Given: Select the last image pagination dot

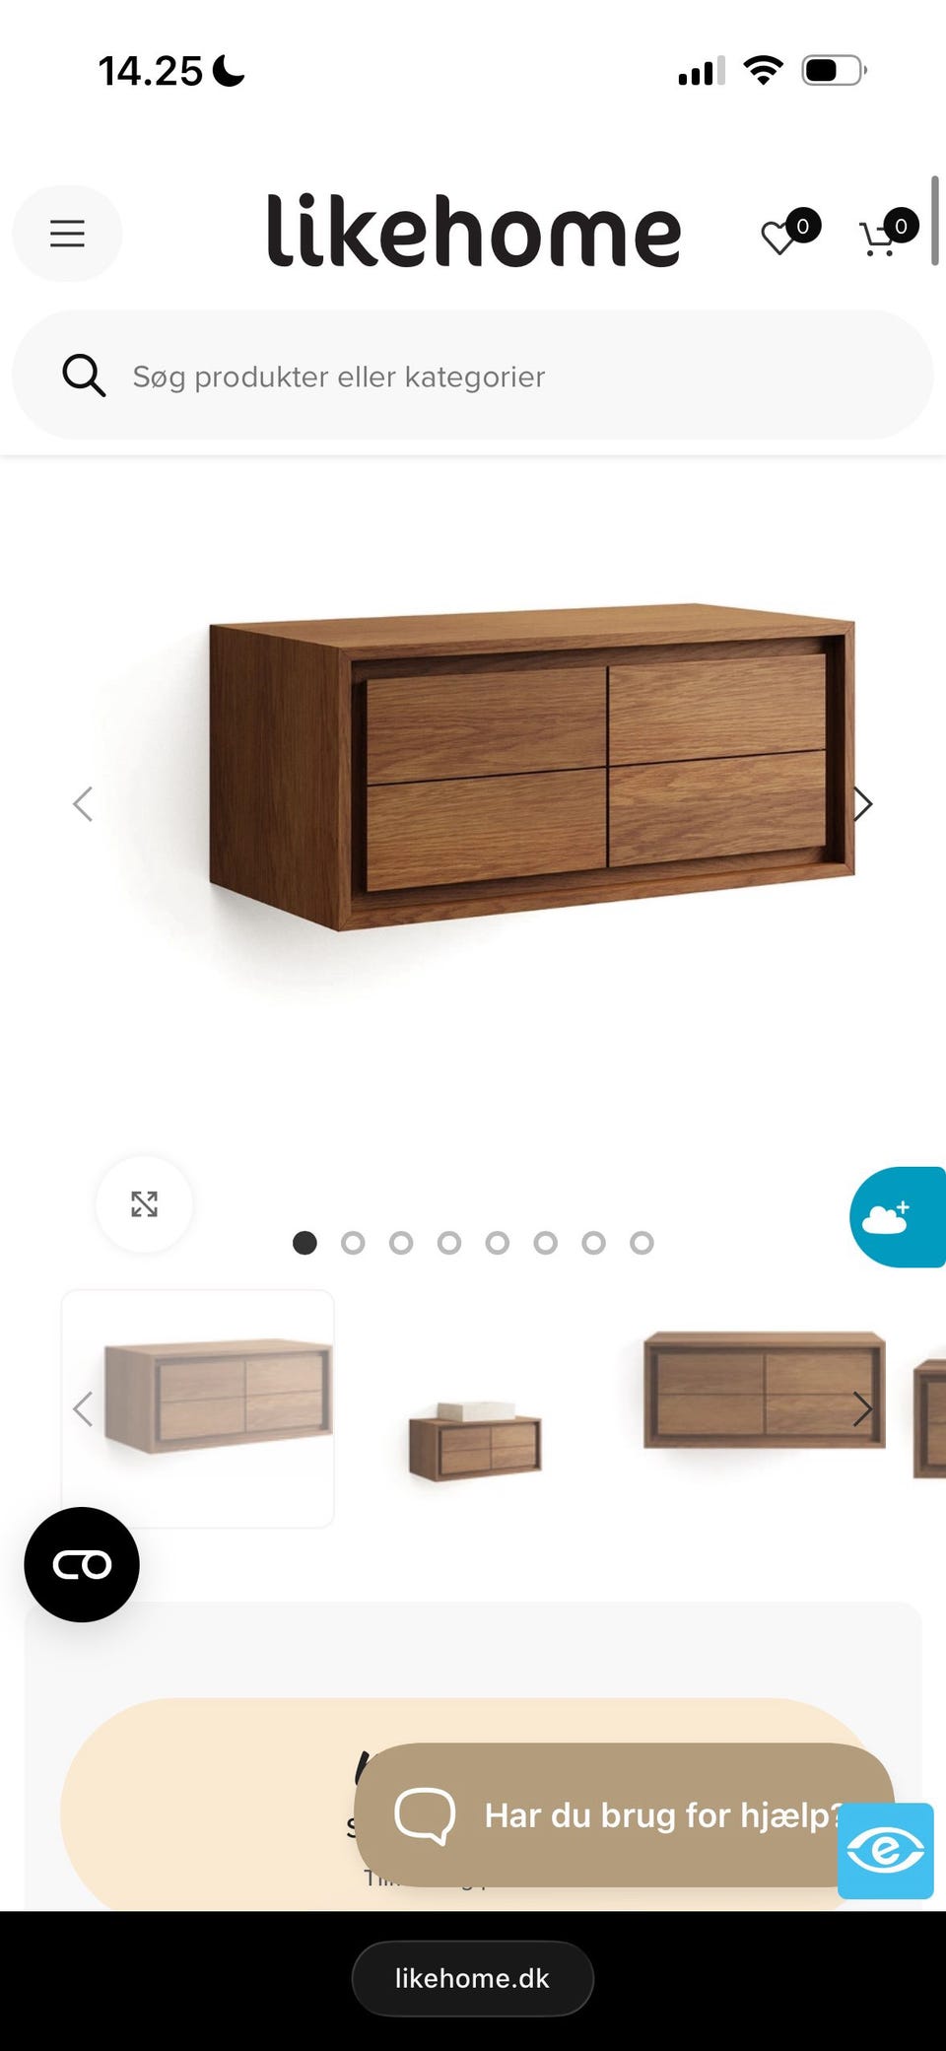Looking at the screenshot, I should (642, 1243).
